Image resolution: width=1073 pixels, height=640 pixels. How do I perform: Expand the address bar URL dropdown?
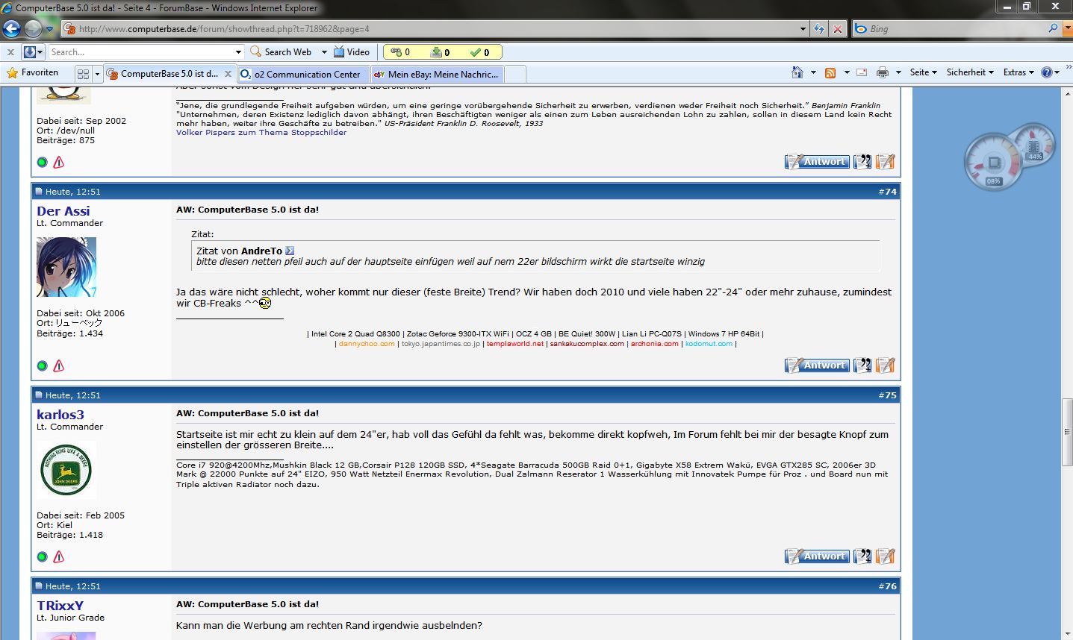click(x=803, y=29)
